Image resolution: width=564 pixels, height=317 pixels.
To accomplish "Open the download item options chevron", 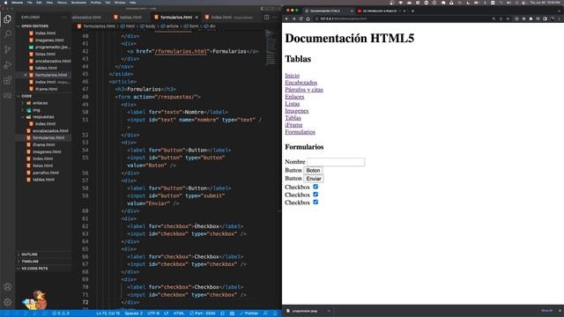I will coord(329,311).
